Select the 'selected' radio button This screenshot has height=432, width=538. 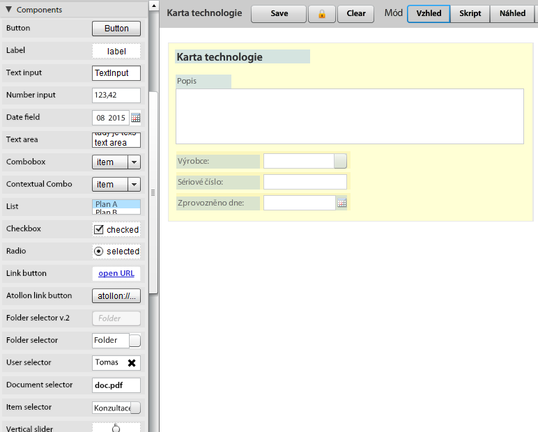(x=98, y=252)
